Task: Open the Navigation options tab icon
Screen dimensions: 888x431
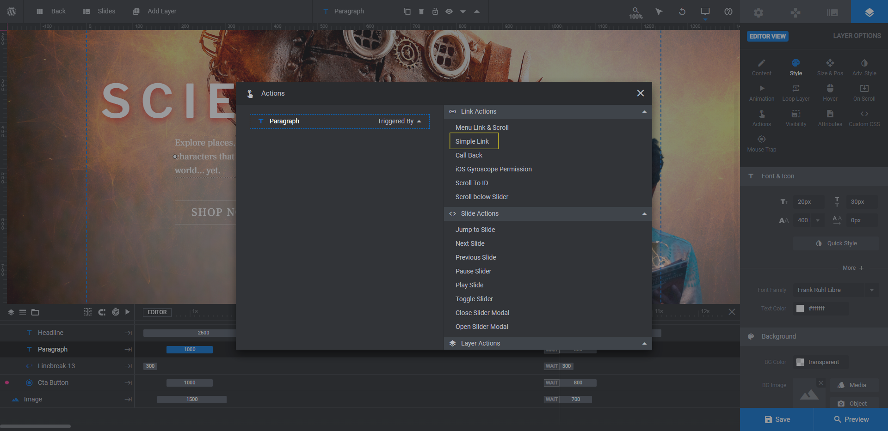Action: point(795,12)
